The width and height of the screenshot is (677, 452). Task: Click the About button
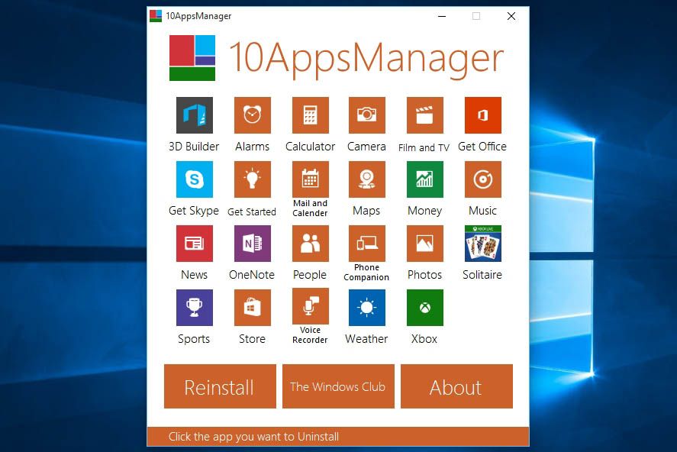point(456,386)
